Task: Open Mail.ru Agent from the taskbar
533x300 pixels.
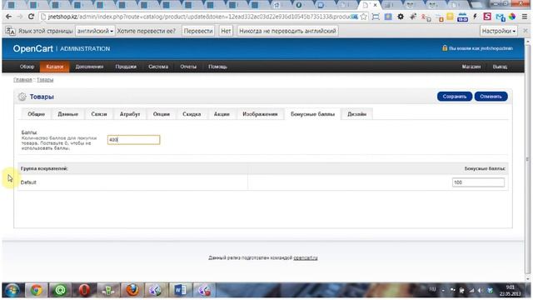Action: pos(60,290)
